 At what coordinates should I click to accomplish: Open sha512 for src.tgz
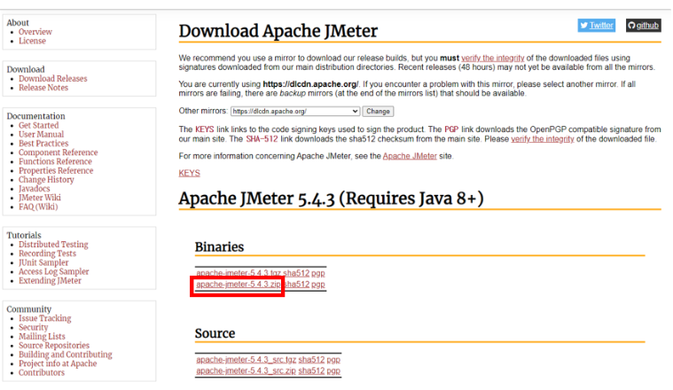click(x=311, y=360)
